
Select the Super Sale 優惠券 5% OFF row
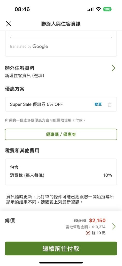[61, 104]
